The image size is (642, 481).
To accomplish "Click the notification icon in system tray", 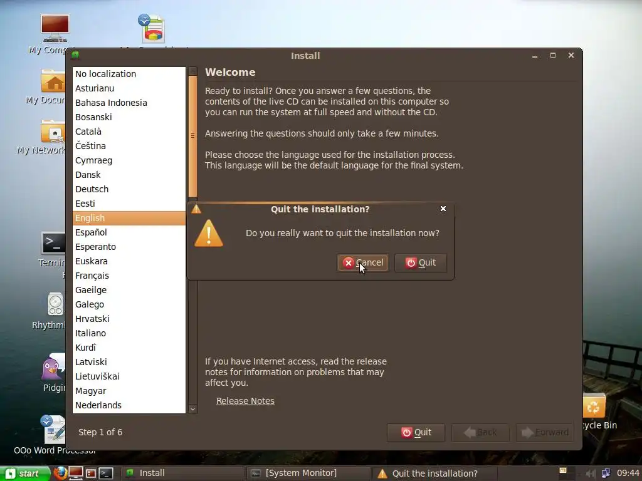I will pyautogui.click(x=563, y=471).
